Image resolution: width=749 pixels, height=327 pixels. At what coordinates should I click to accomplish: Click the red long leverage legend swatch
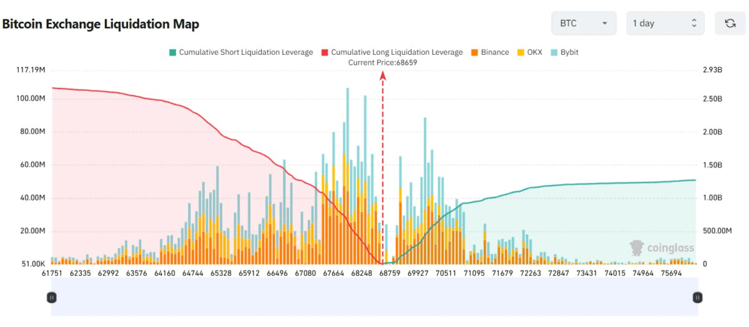point(325,52)
